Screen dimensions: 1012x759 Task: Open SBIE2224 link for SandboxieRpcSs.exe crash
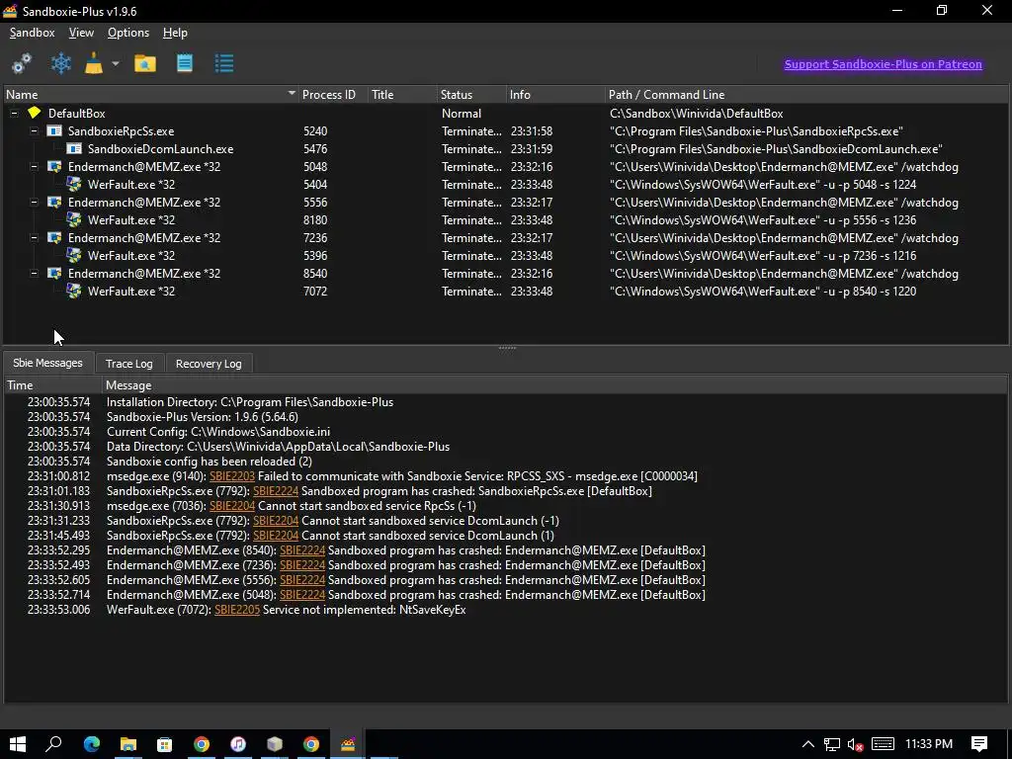click(x=276, y=491)
